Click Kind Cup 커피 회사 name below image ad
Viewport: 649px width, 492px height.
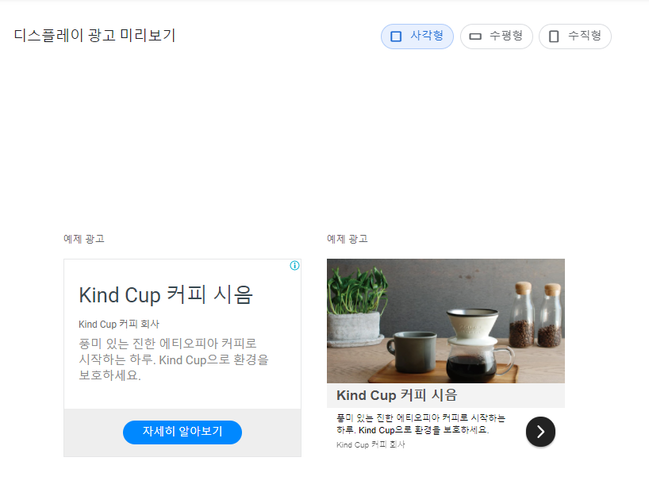coord(371,445)
